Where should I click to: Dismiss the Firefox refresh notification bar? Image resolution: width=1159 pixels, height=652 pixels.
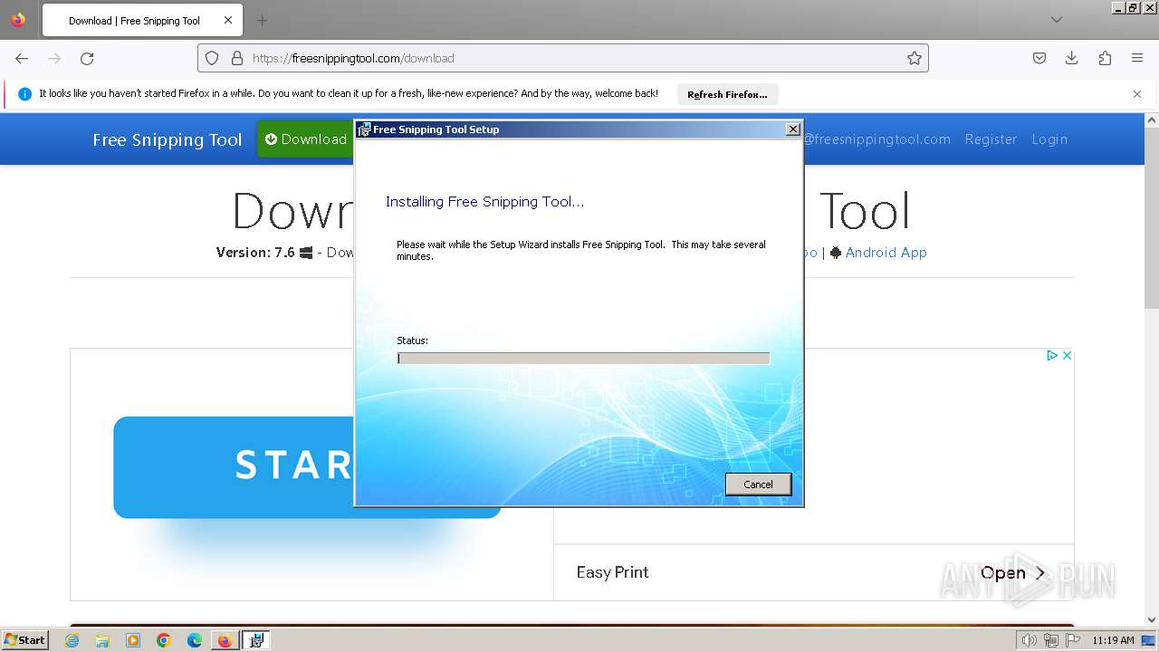click(1137, 94)
